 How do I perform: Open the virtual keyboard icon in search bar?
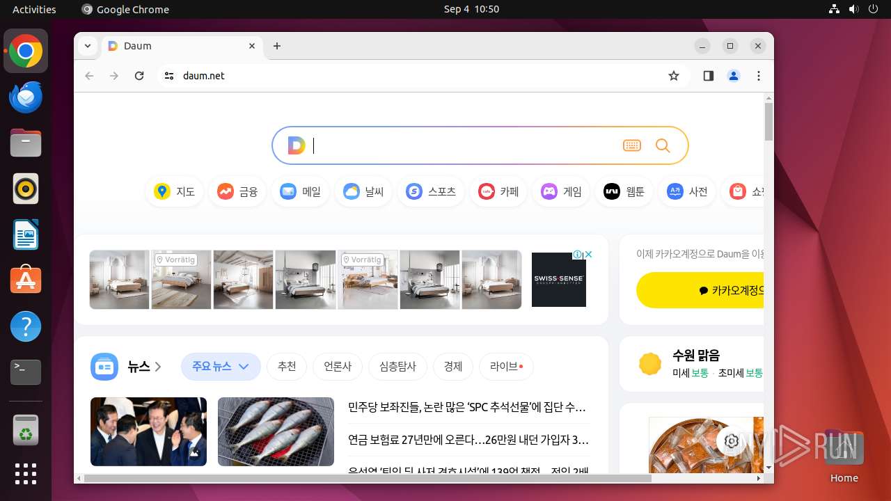point(631,145)
